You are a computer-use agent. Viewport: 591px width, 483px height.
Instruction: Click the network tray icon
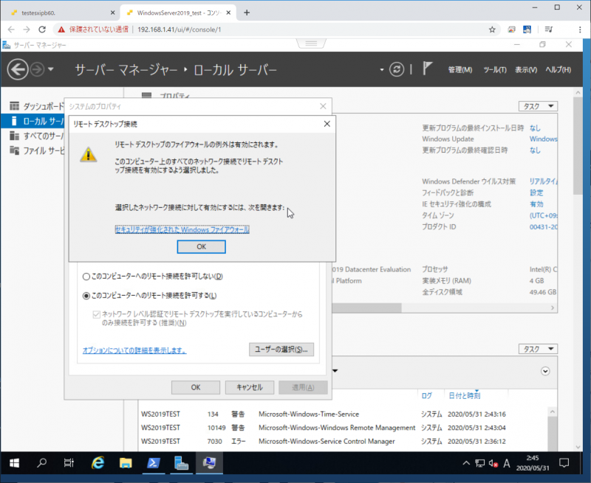click(x=479, y=463)
